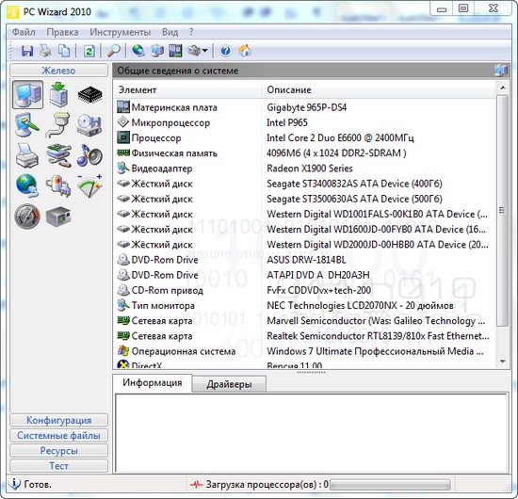Click the magnifying glass Search icon
Image resolution: width=518 pixels, height=499 pixels.
tap(114, 51)
